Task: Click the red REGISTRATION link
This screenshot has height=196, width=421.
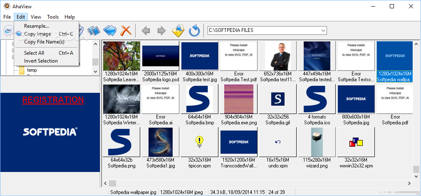Action: 53,100
